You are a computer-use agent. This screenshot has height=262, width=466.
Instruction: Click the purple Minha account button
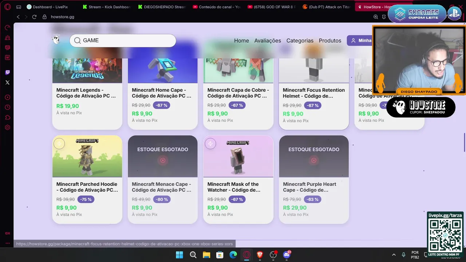(360, 40)
